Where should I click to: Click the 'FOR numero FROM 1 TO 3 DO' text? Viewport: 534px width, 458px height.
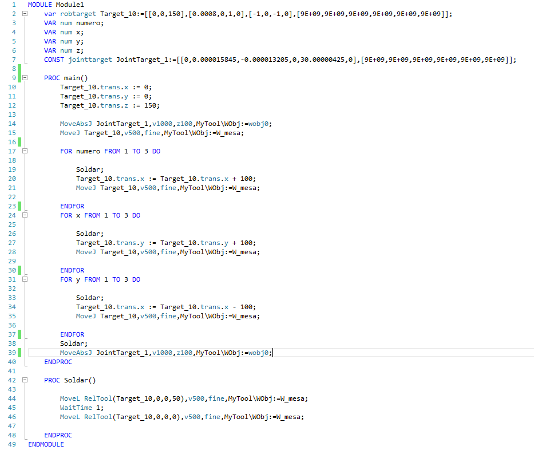point(110,151)
